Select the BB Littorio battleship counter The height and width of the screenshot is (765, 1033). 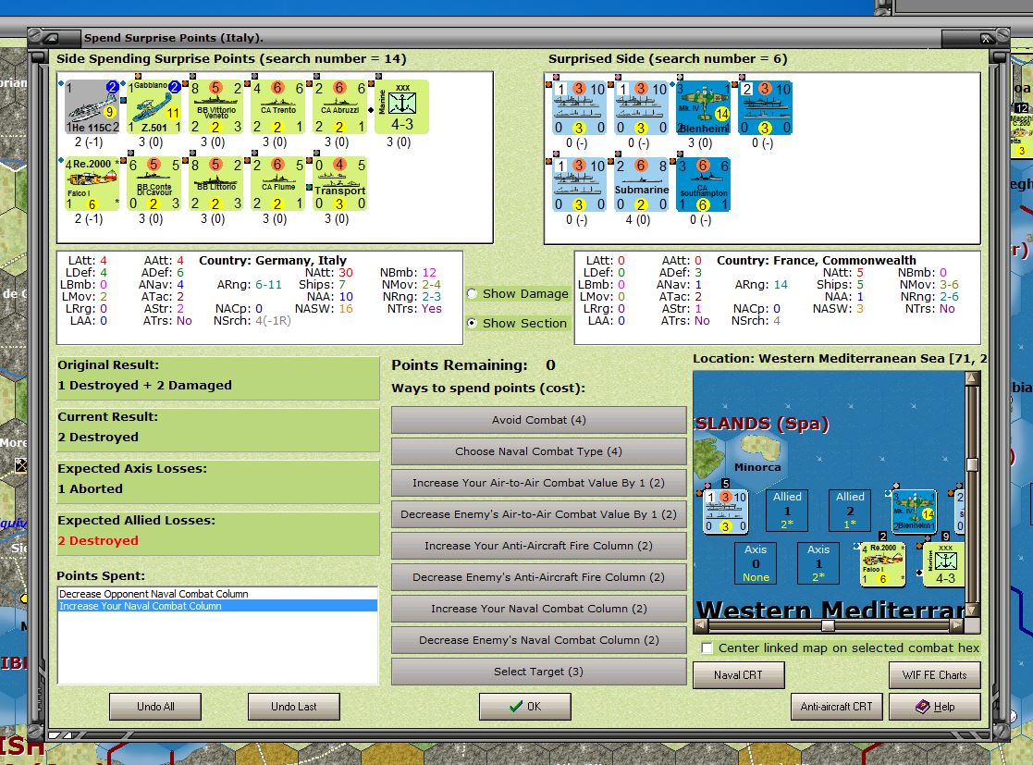[x=216, y=183]
